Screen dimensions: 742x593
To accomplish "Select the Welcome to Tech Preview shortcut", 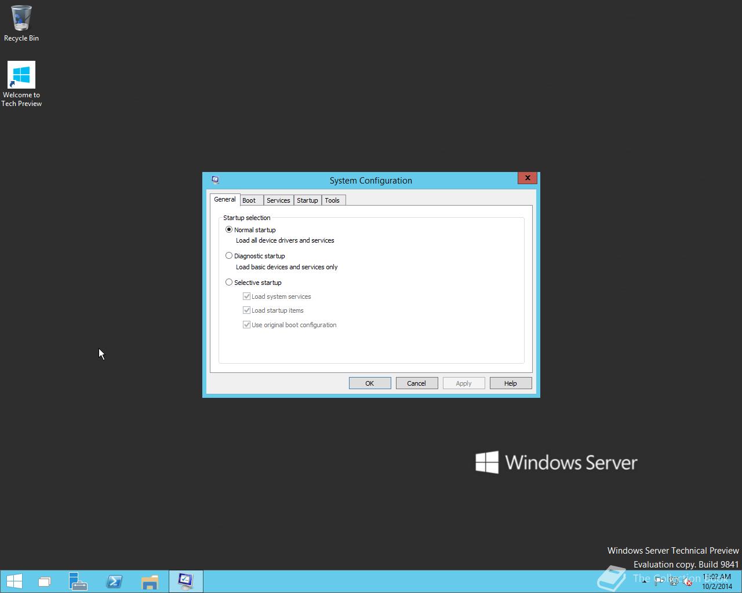I will (21, 84).
